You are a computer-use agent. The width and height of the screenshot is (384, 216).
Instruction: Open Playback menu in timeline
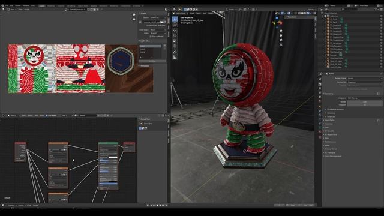tap(11, 205)
